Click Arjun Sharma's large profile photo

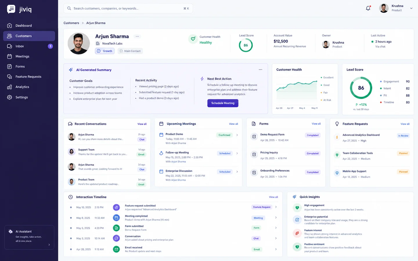pos(79,43)
